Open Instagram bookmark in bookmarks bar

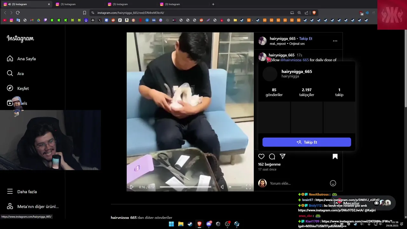point(11,20)
